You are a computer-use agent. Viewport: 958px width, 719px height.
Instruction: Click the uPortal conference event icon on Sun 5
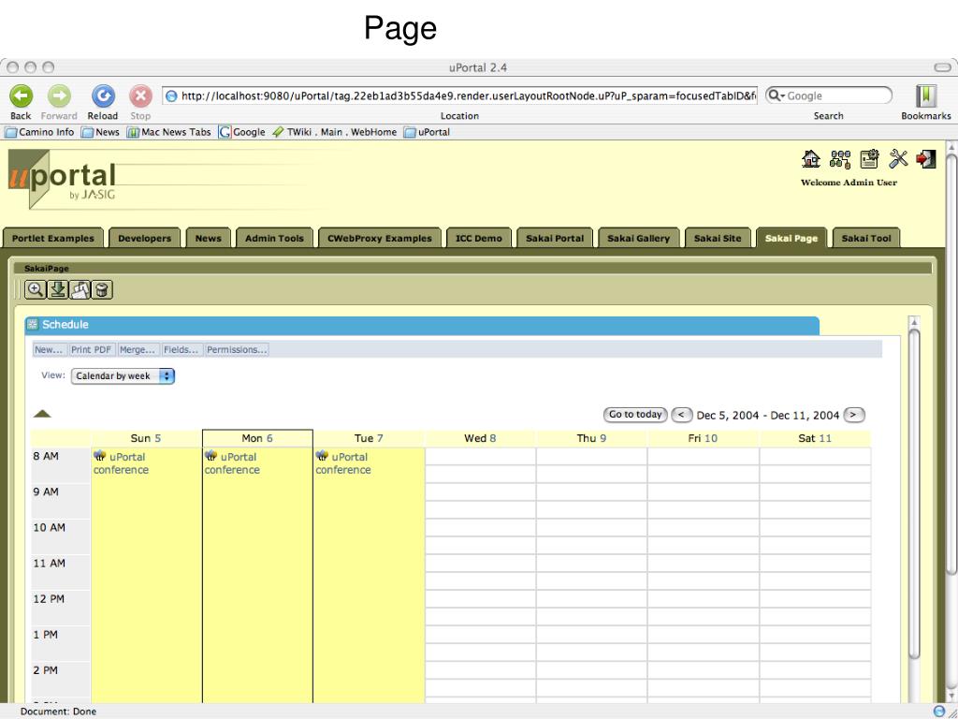pyautogui.click(x=99, y=456)
